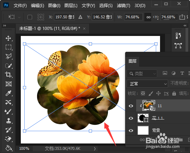190x153 pixels.
Task: Open the History panel icon
Action: coord(178,36)
